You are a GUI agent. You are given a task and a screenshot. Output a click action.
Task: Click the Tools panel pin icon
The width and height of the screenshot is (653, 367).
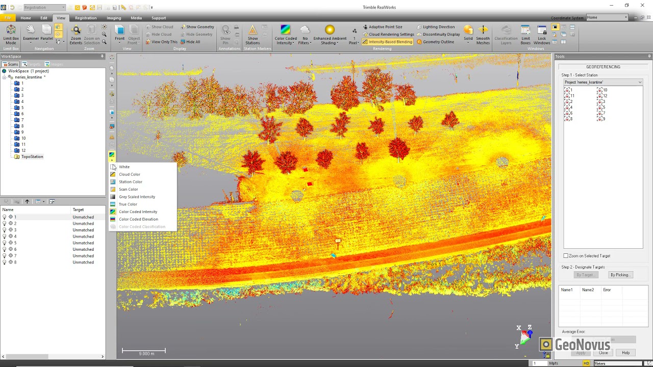(649, 57)
